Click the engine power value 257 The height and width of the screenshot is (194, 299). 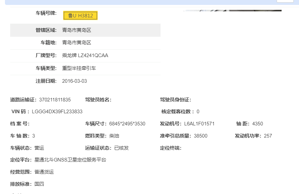pos(268,136)
